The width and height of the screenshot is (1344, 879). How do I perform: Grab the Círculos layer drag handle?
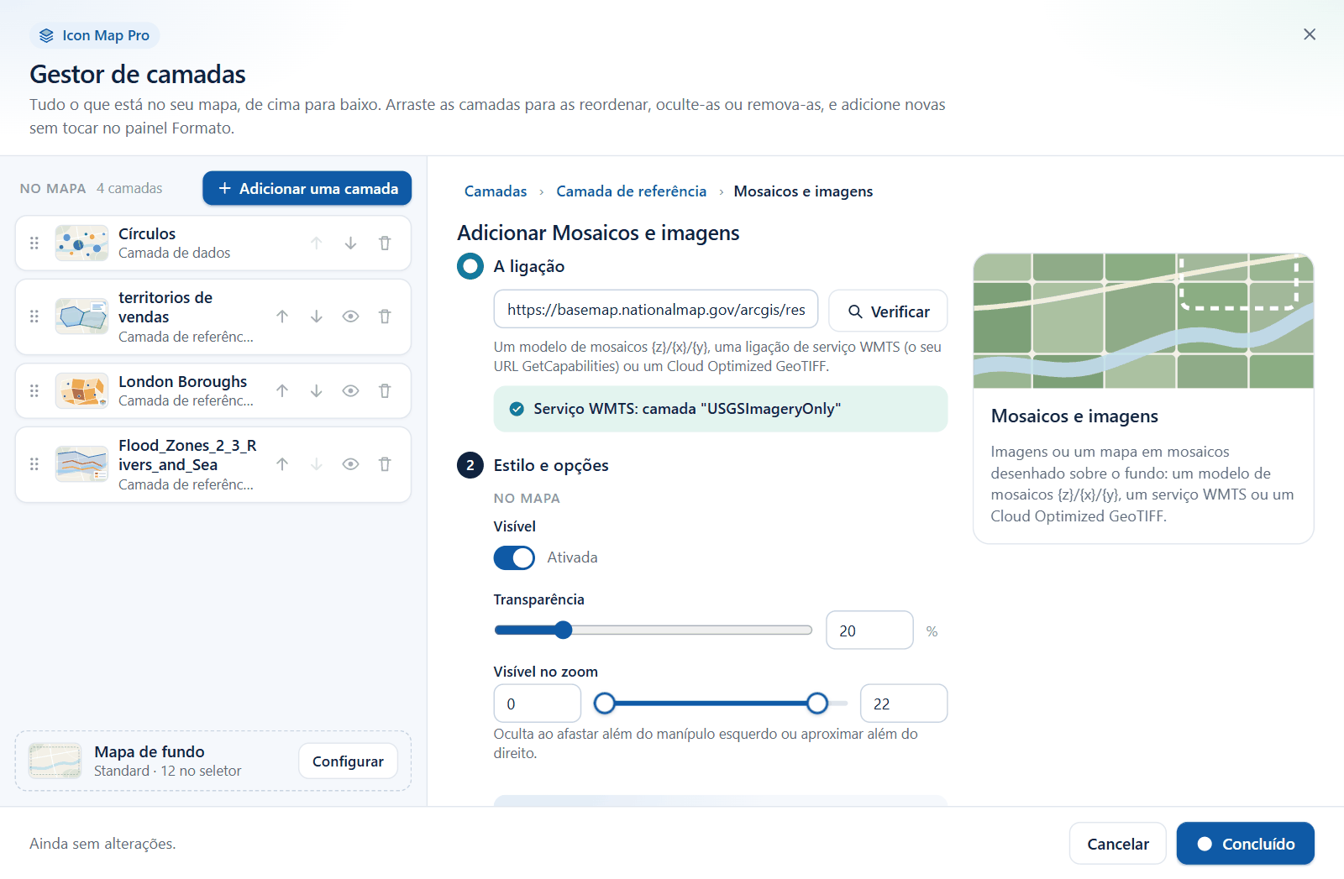34,243
